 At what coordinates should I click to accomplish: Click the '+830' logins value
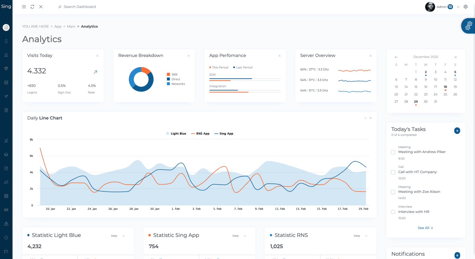click(x=32, y=86)
